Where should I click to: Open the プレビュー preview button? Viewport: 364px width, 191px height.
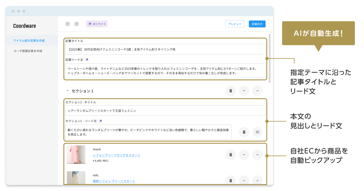[235, 24]
